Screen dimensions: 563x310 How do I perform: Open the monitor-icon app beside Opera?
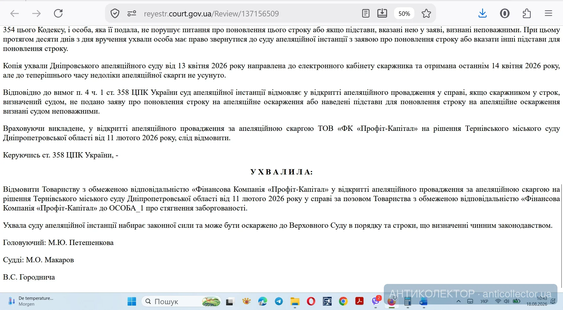click(327, 301)
